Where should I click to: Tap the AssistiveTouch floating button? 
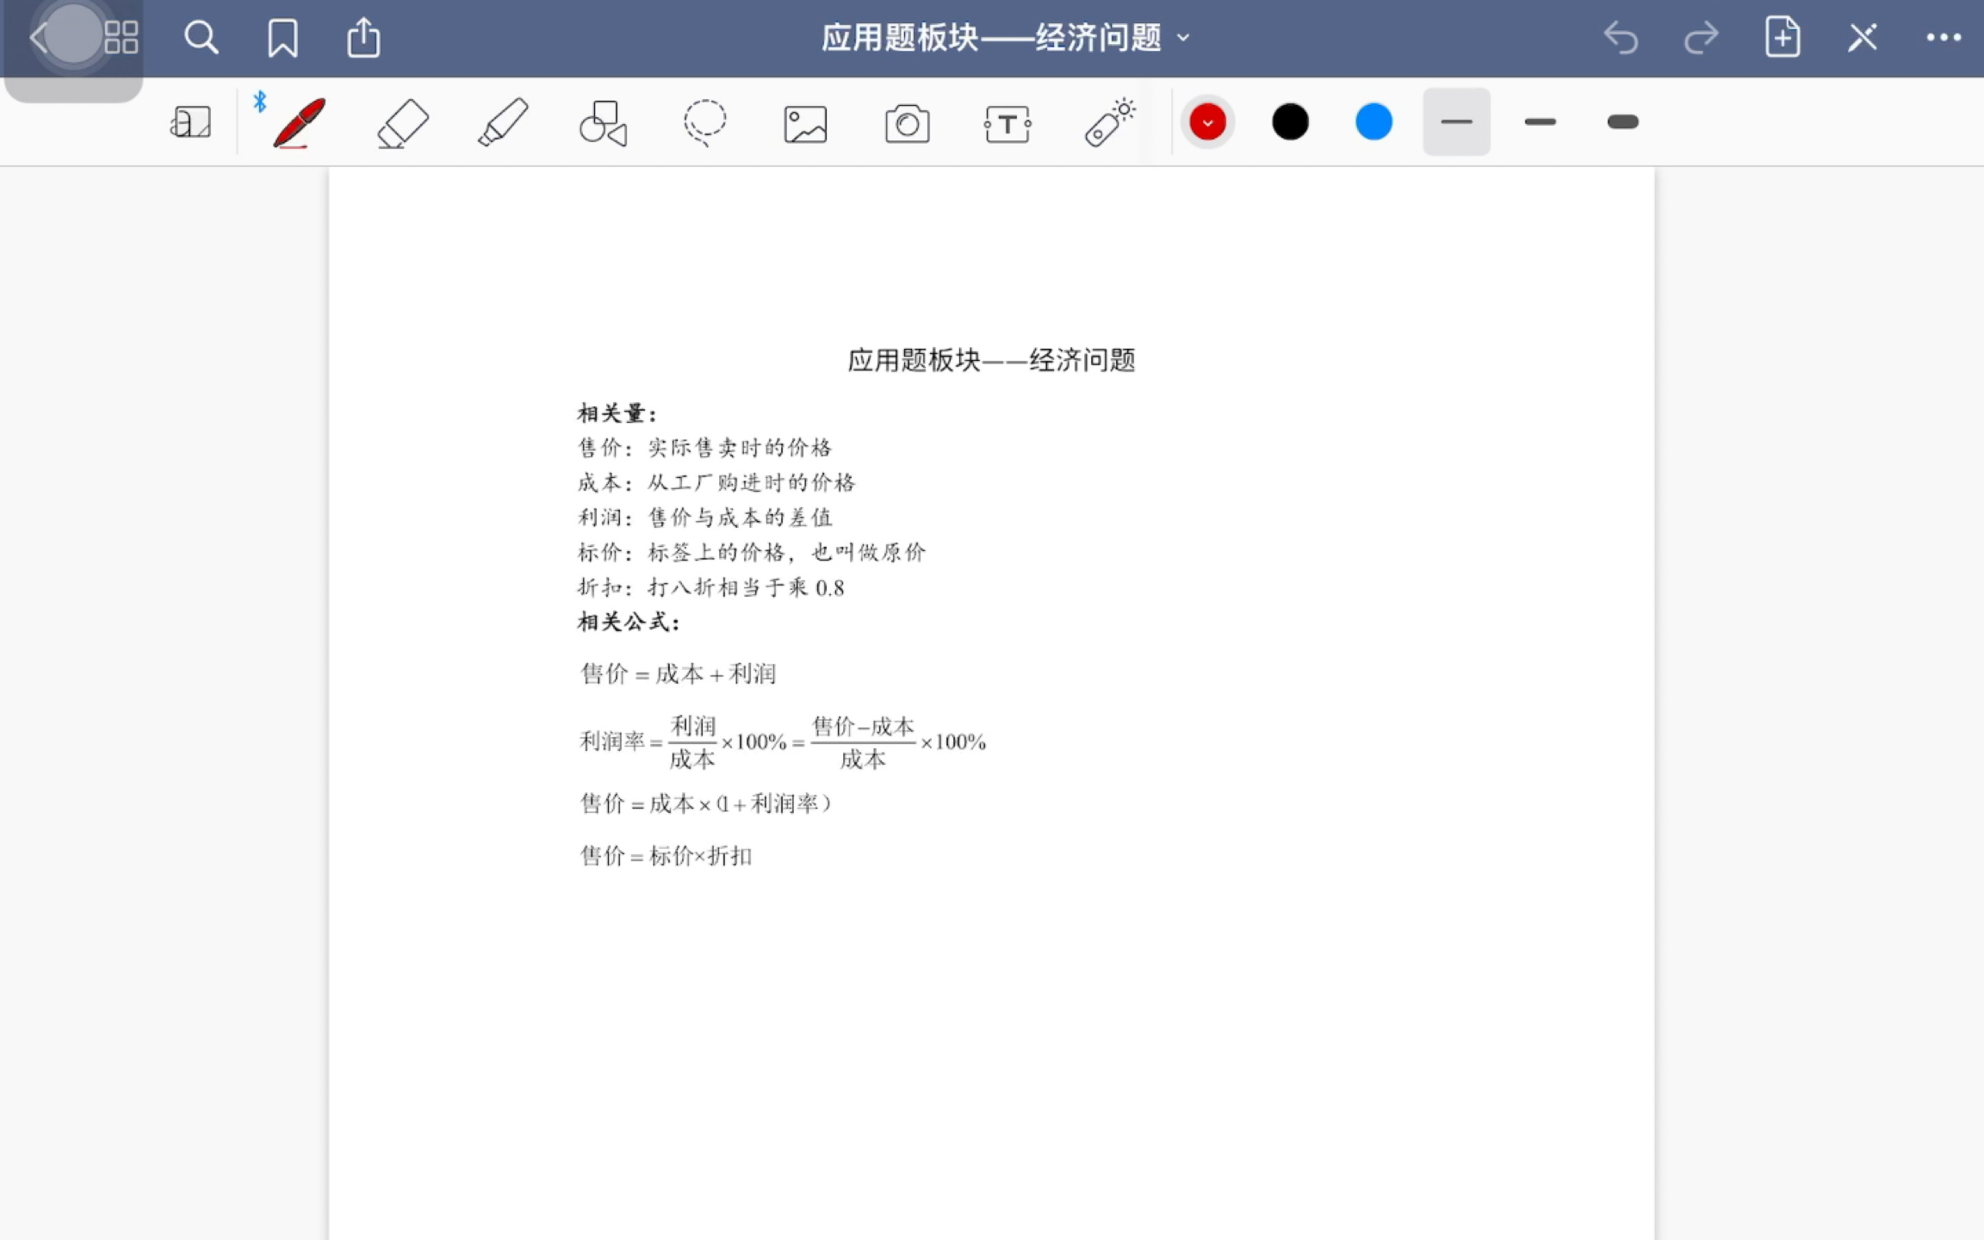click(x=72, y=34)
